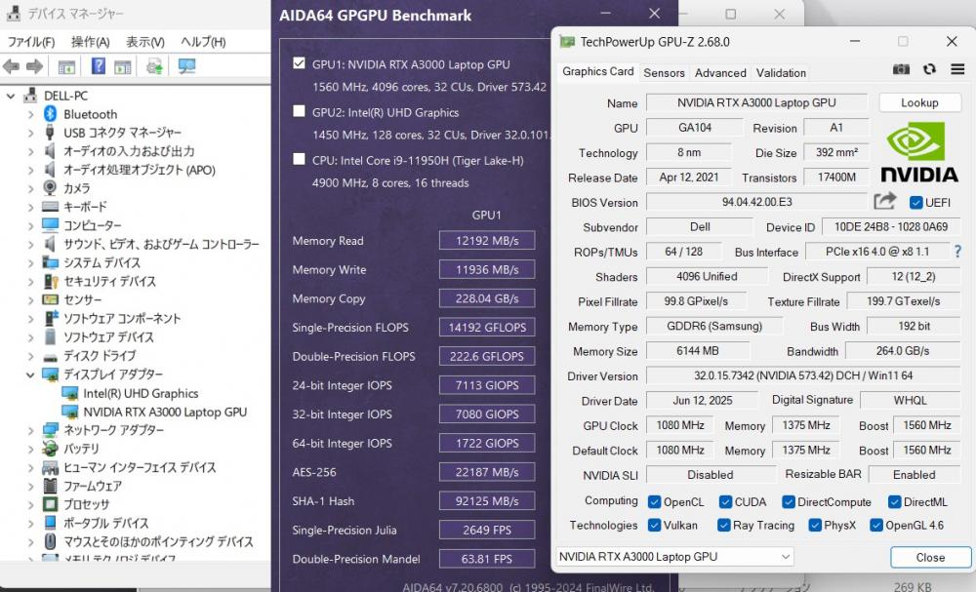
Task: Expand the プロセッサ node
Action: (30, 504)
